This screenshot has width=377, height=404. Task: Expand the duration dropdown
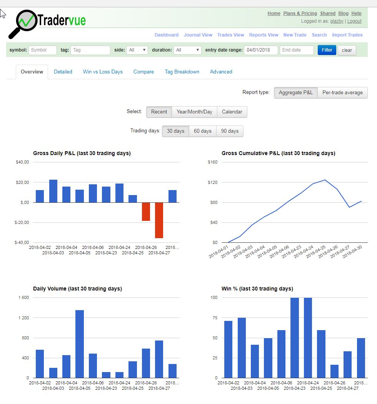pyautogui.click(x=187, y=50)
